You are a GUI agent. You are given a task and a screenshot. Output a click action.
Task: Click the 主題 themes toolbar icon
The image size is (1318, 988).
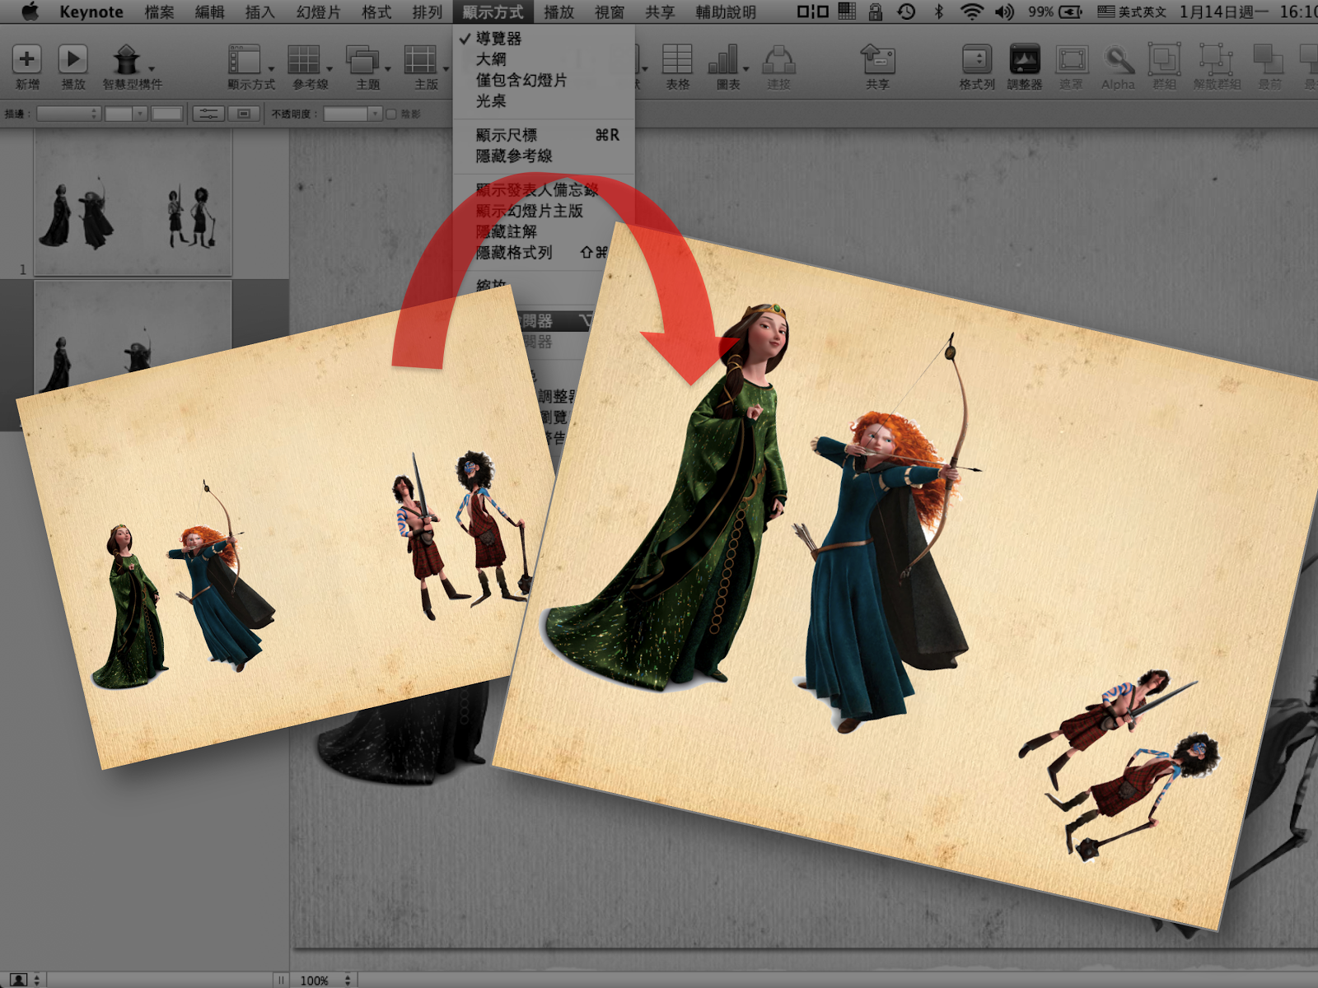[362, 59]
